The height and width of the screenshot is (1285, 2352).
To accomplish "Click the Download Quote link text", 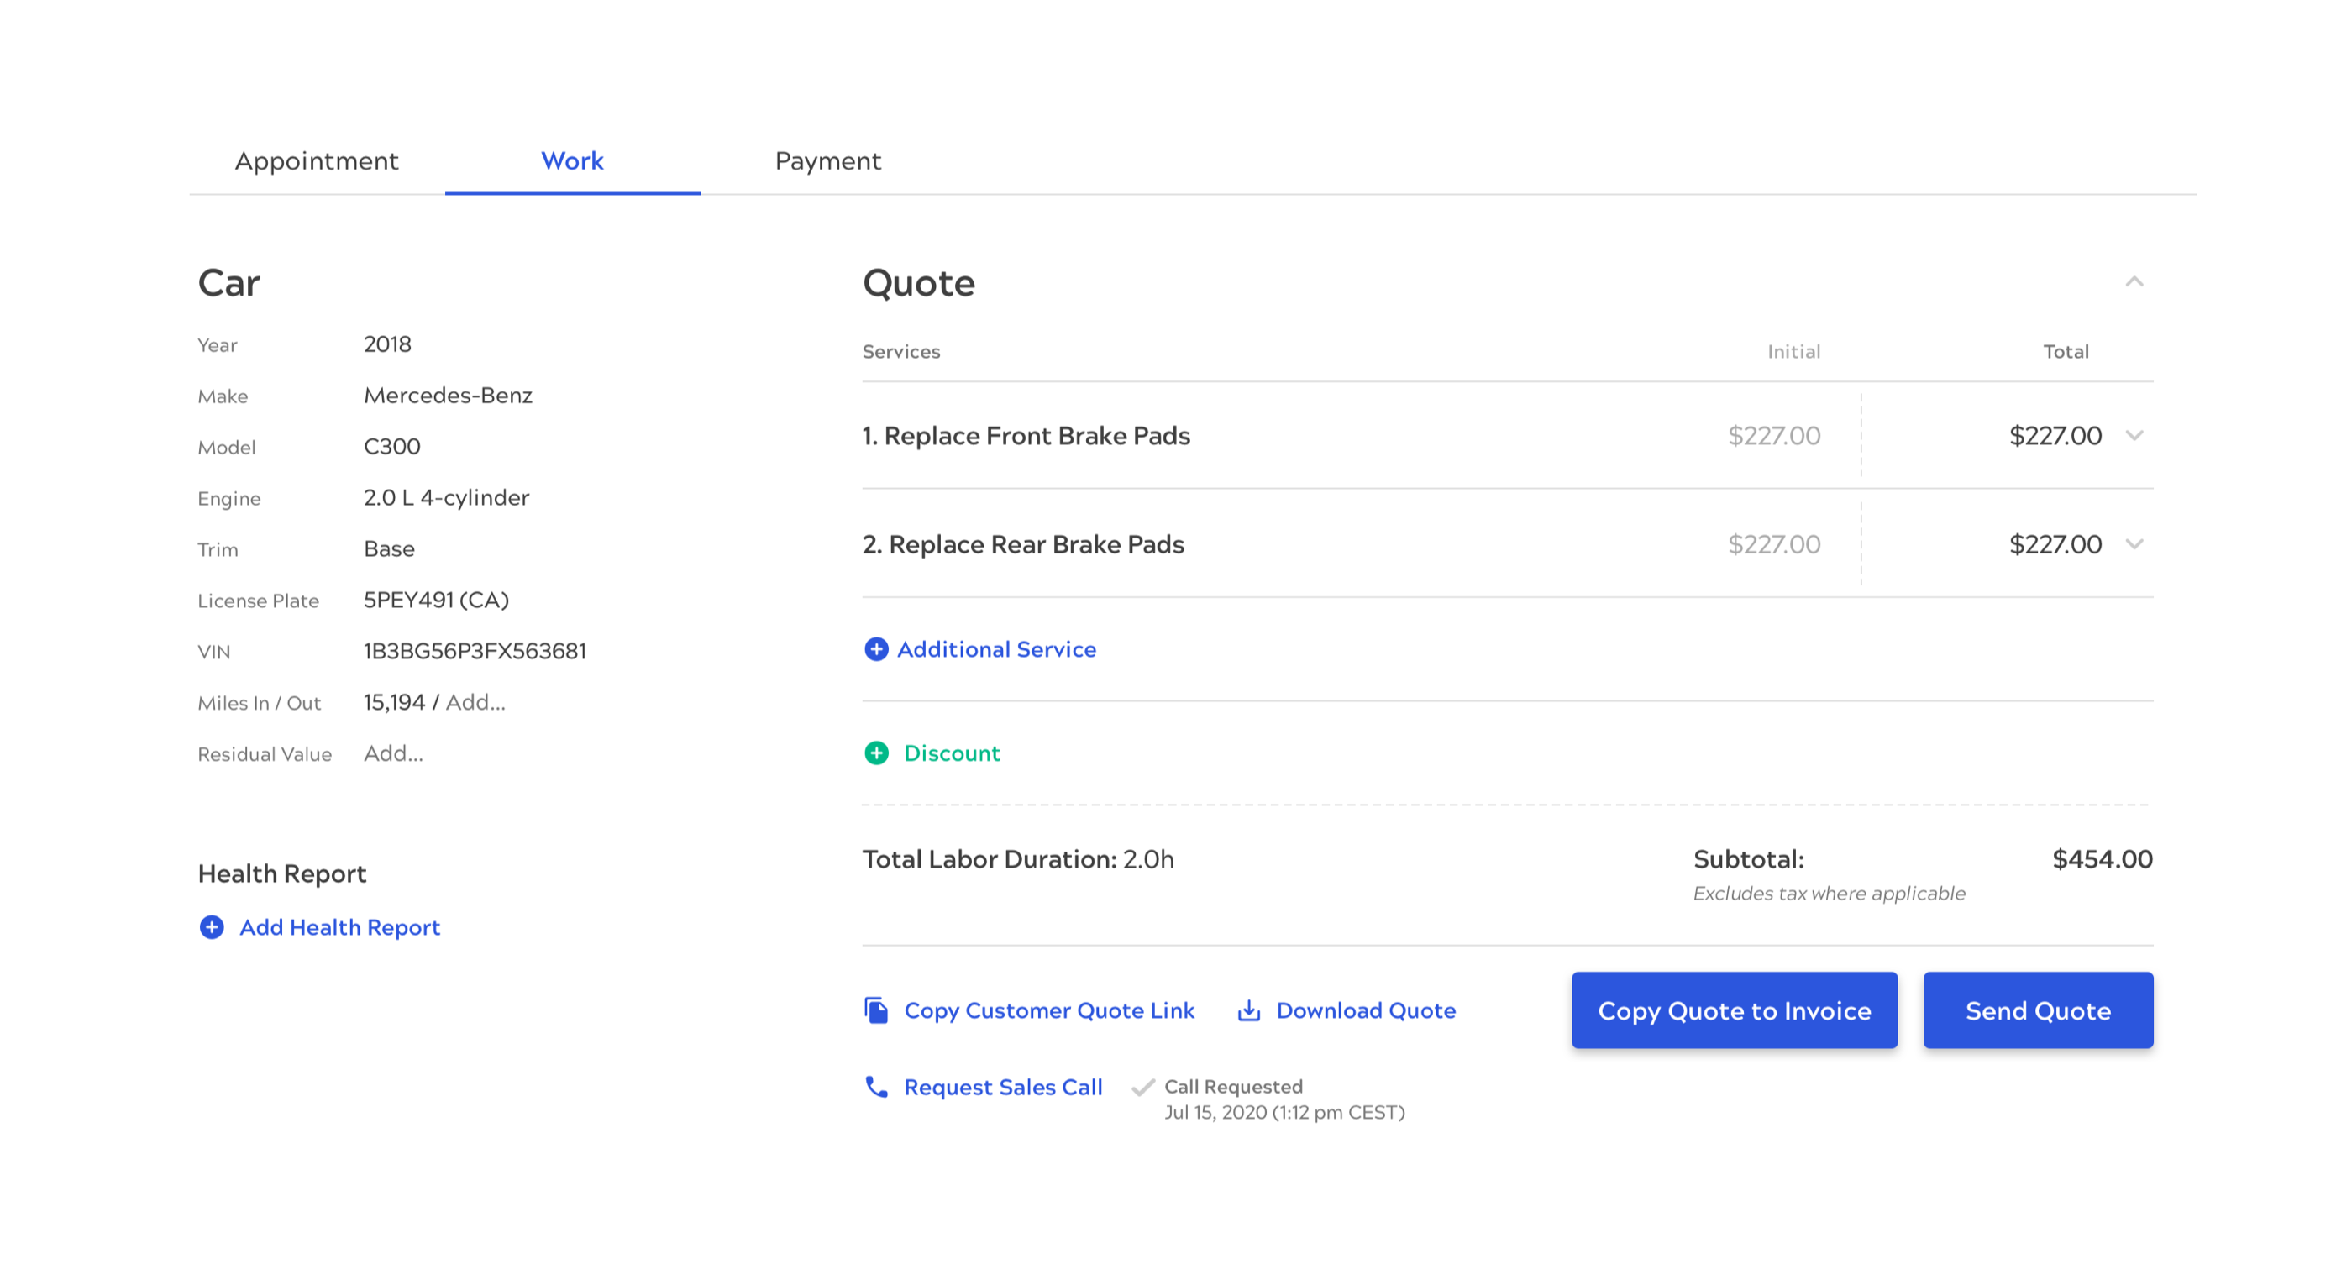I will click(x=1365, y=1010).
